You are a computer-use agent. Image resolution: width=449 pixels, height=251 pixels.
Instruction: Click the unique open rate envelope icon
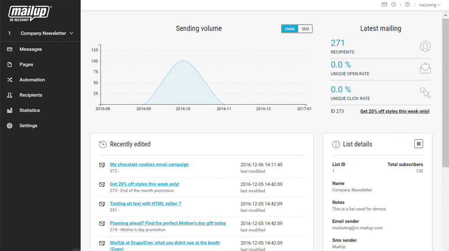[x=425, y=68]
